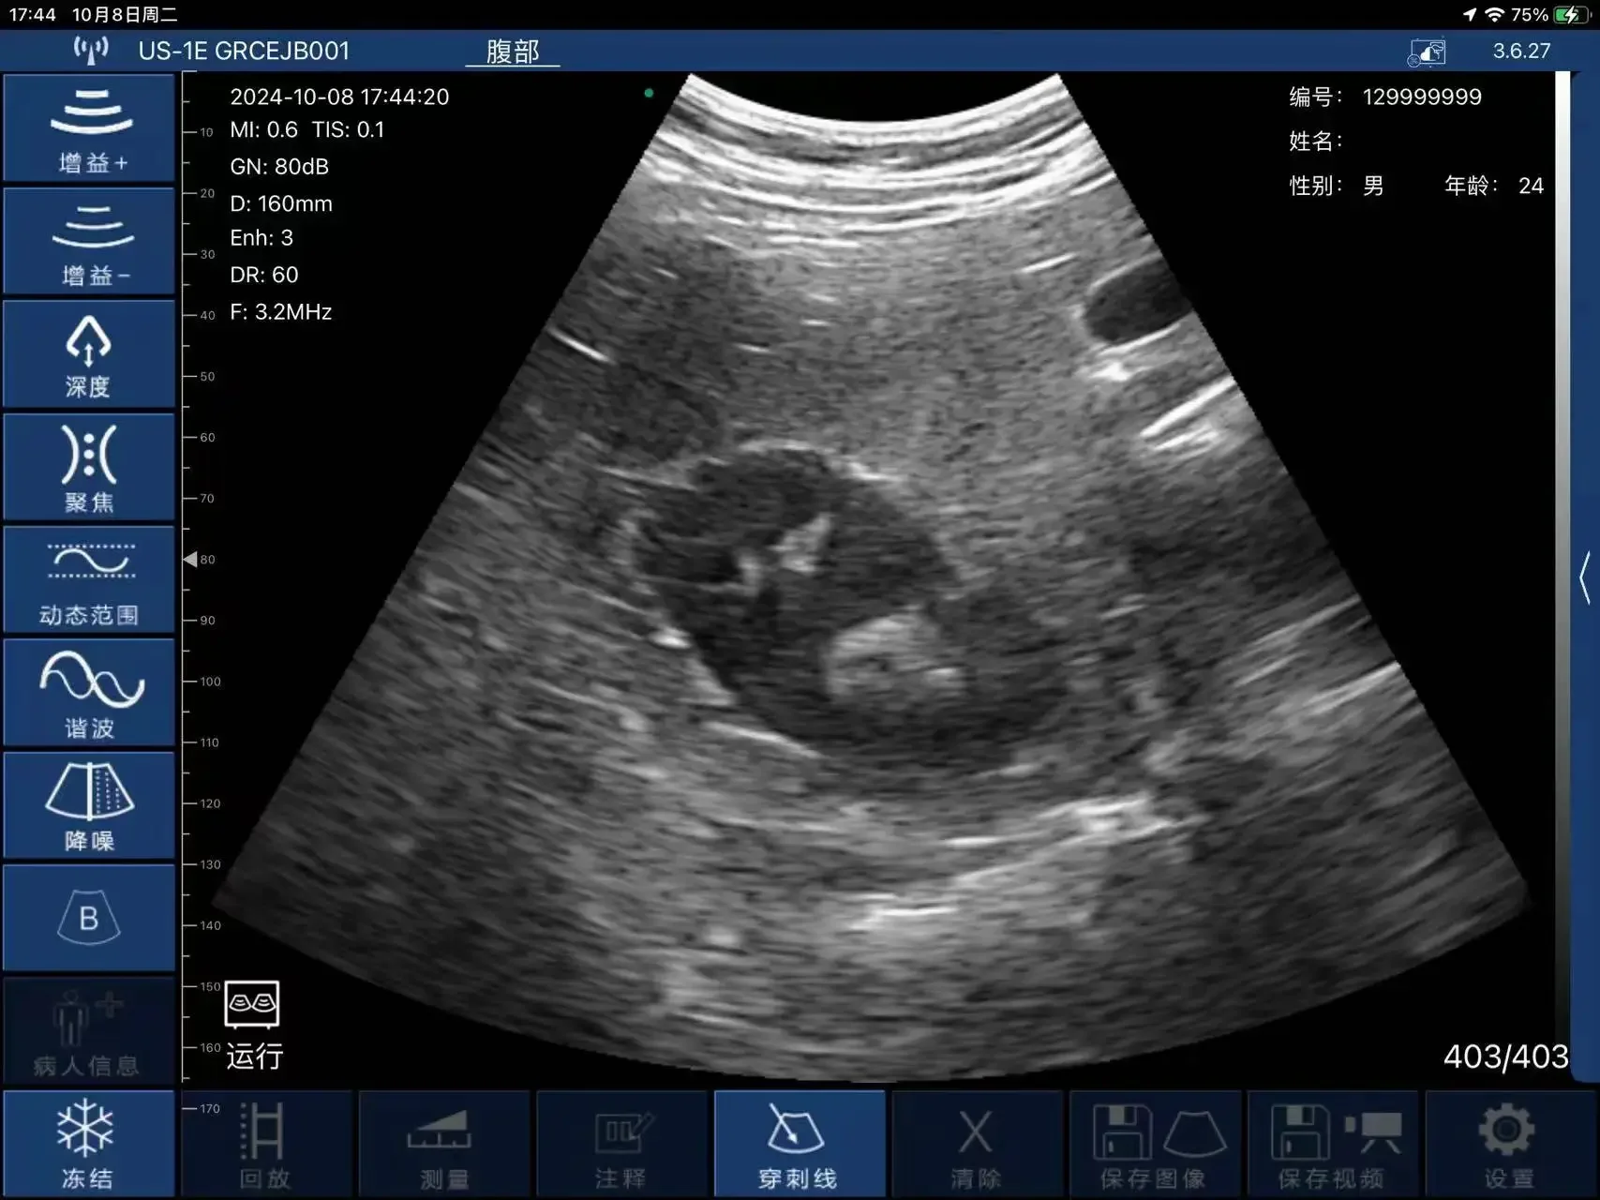Open 病人信息 patient info panel
This screenshot has width=1600, height=1200.
point(89,1031)
